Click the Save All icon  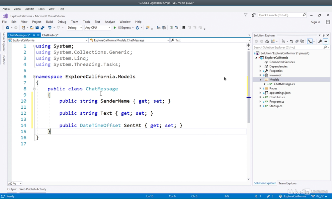pos(42,28)
